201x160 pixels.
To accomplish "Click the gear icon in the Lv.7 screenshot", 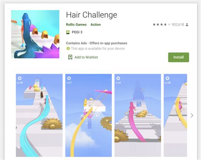I will coord(69,78).
